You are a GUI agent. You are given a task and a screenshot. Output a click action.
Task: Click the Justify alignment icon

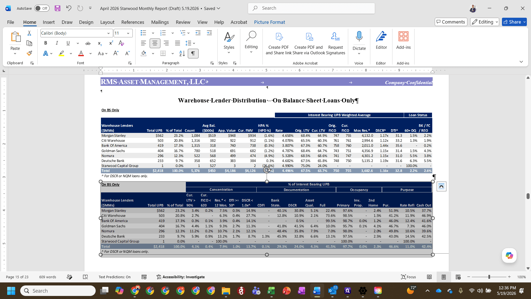click(x=178, y=43)
